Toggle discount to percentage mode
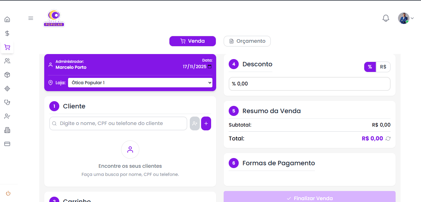This screenshot has height=202, width=421. (370, 67)
